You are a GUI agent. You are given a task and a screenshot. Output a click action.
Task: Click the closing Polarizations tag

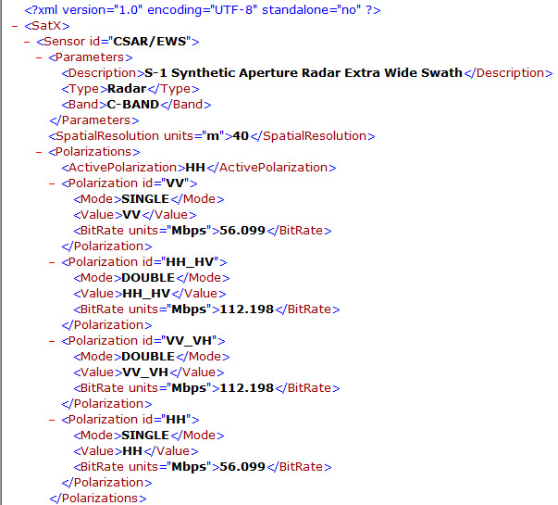pyautogui.click(x=97, y=499)
